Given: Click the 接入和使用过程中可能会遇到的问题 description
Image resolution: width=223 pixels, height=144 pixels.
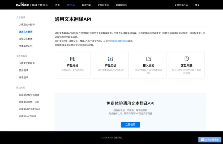Looking at the screenshot, I should [187, 71].
